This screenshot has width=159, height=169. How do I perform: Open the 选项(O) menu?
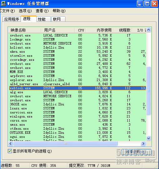coord(25,11)
